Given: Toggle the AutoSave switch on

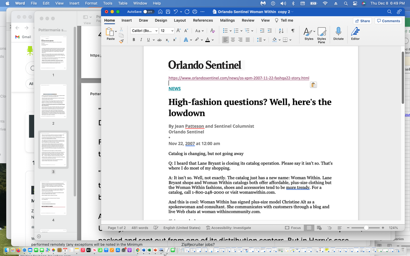Looking at the screenshot, I should (x=148, y=12).
